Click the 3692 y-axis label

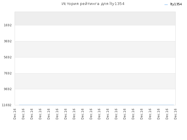[x=8, y=41]
